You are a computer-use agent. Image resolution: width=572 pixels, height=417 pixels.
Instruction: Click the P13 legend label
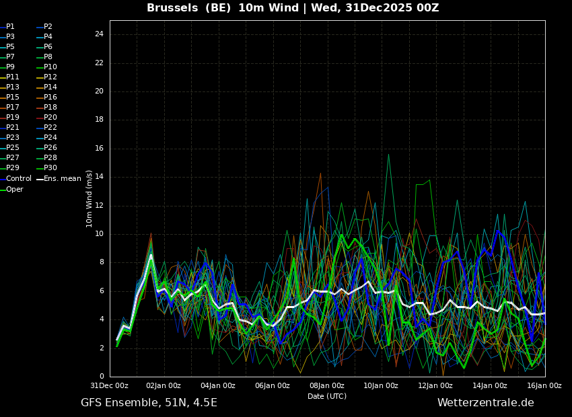(12, 87)
